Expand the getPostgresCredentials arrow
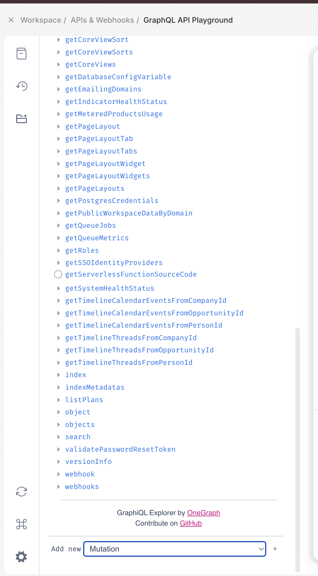 [59, 201]
